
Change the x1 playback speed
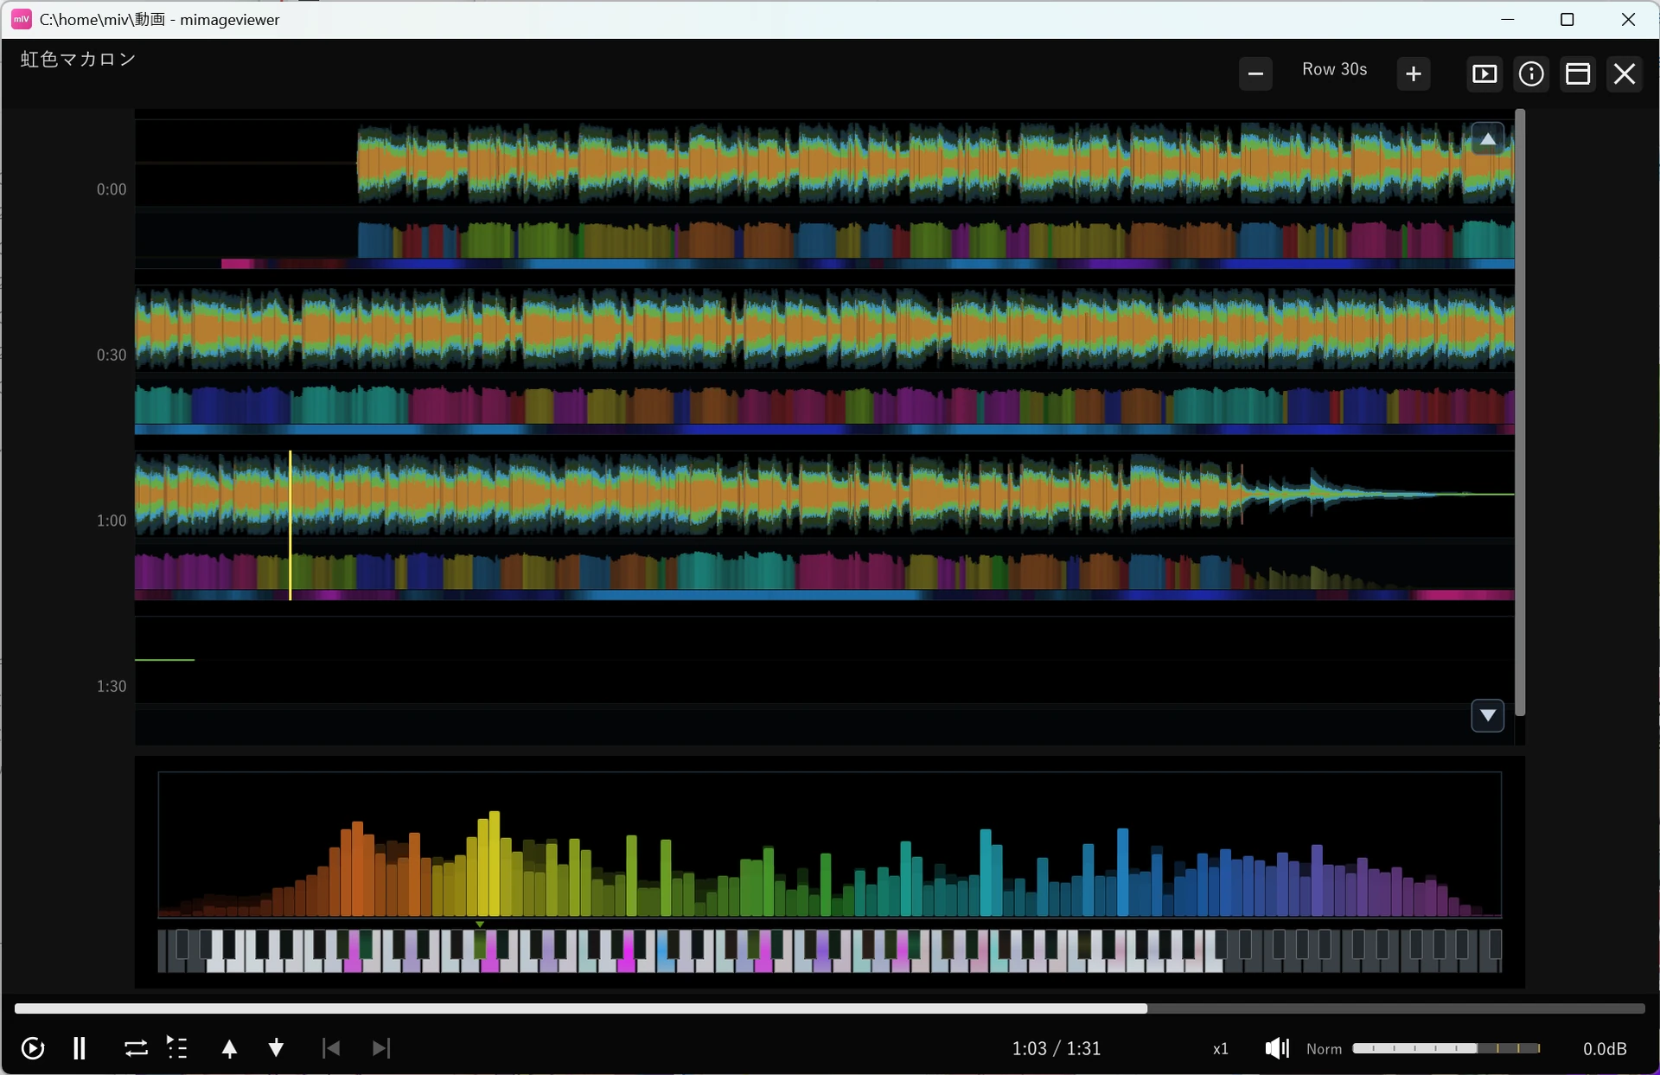click(x=1221, y=1049)
